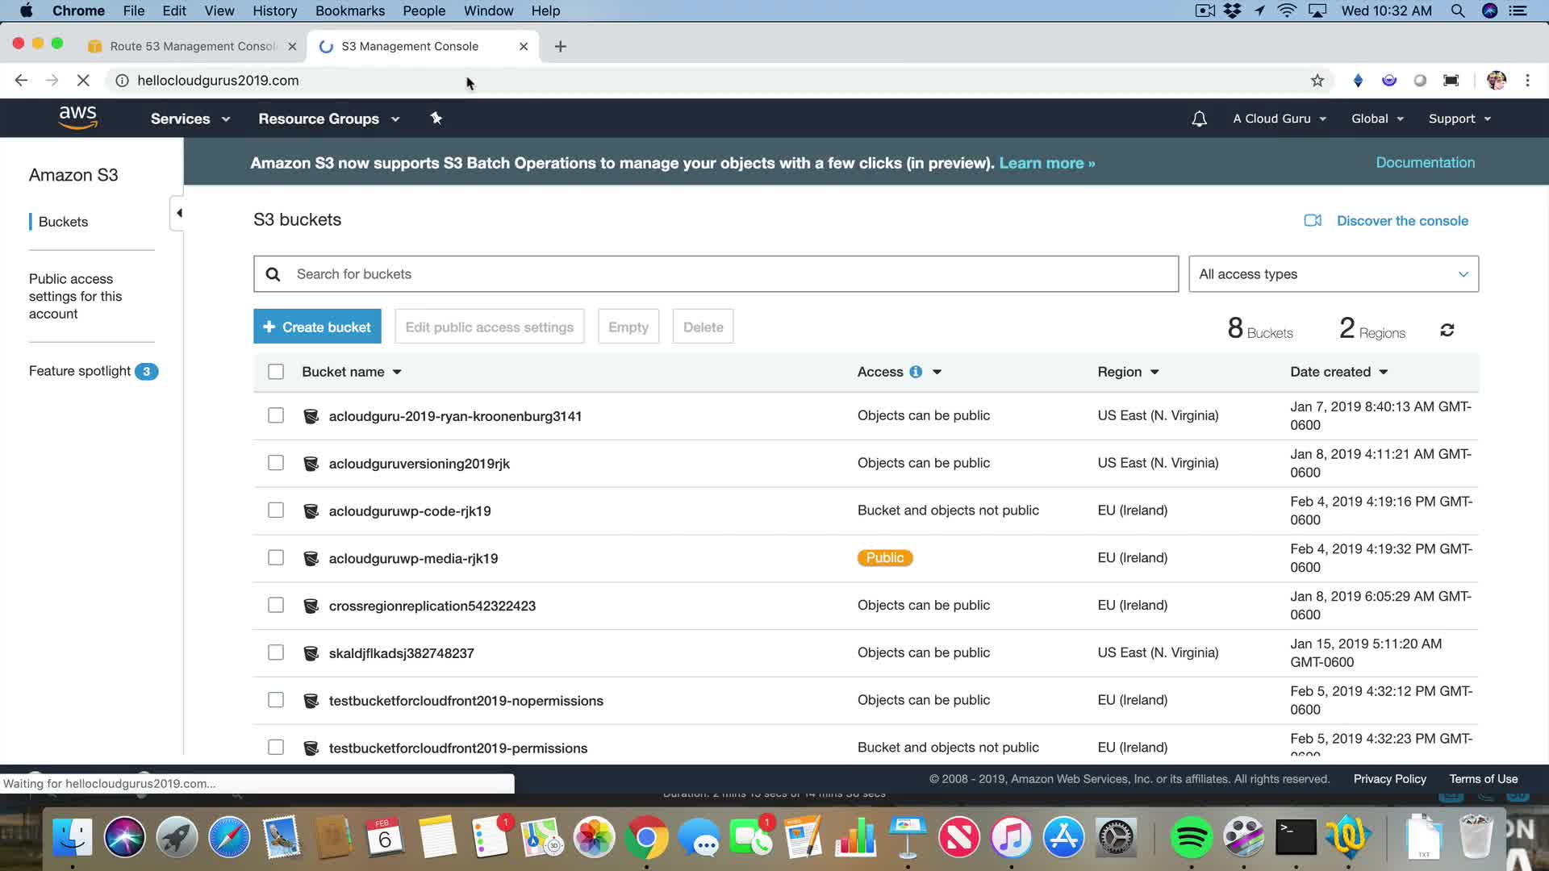
Task: Open the Chrome Bookmarks menu
Action: click(x=349, y=10)
